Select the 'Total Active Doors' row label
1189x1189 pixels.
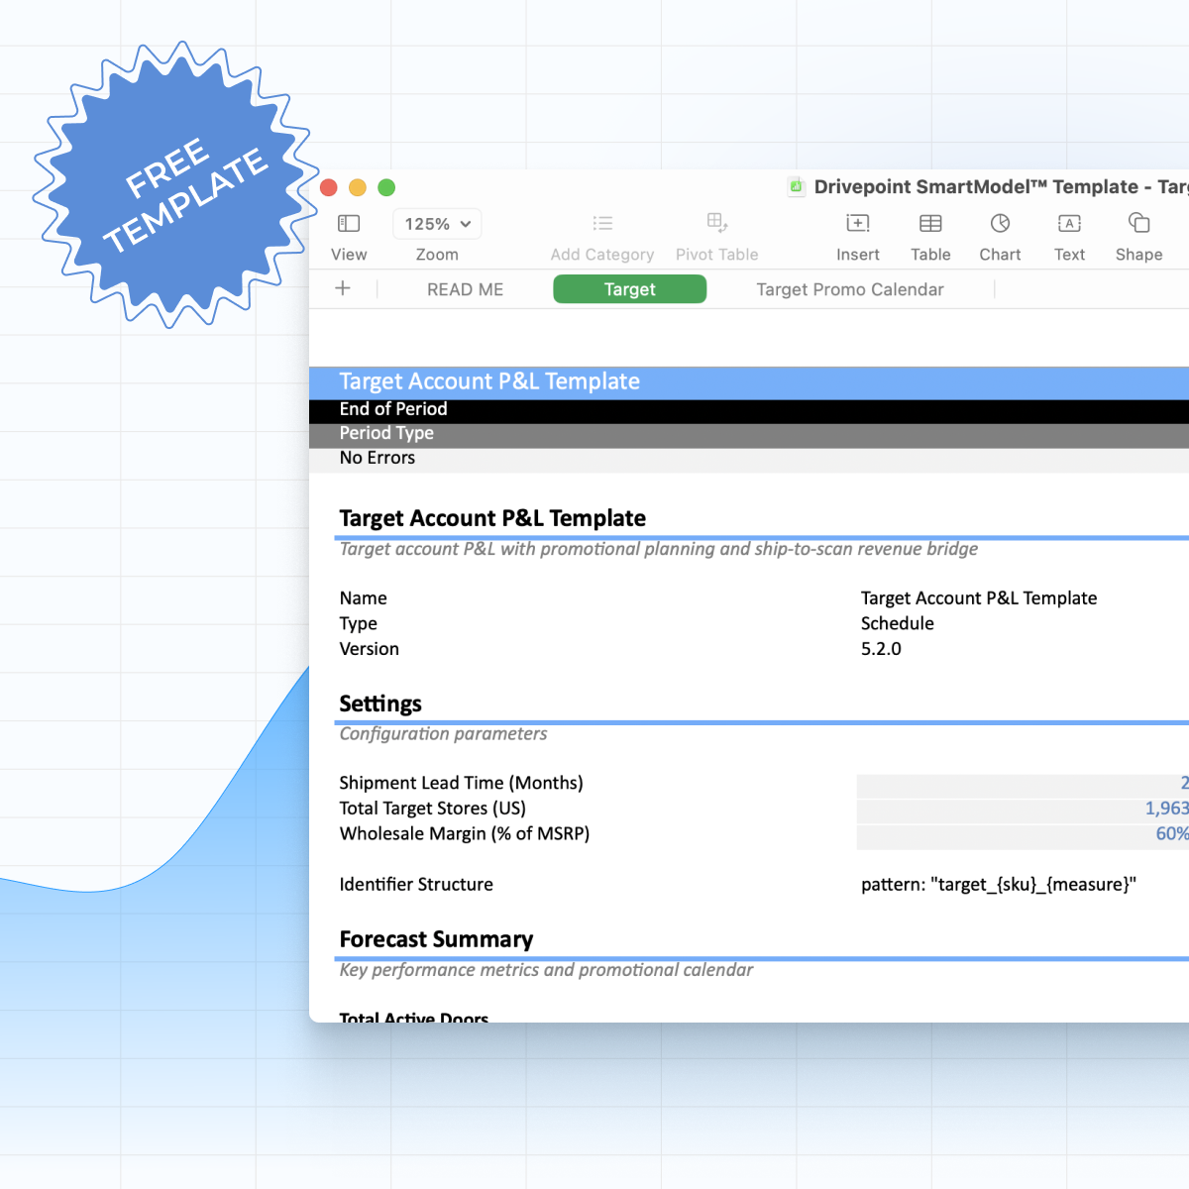(x=414, y=1017)
